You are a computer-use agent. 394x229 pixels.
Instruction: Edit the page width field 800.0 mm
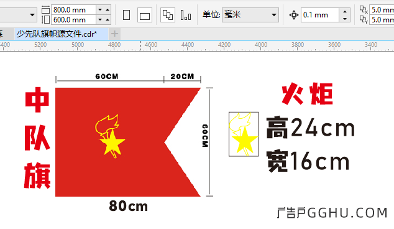(73, 10)
